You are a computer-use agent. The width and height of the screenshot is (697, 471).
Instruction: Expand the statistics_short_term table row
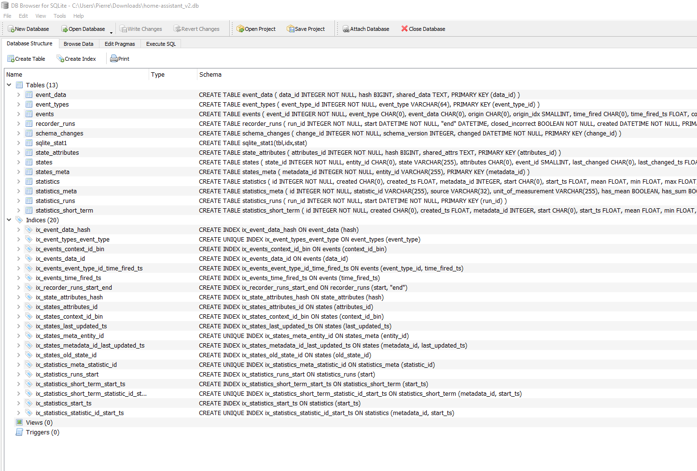[x=19, y=210]
